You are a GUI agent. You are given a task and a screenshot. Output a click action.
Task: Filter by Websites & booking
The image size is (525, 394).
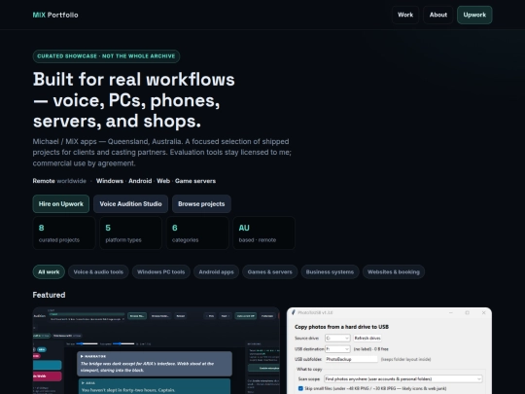coord(394,271)
